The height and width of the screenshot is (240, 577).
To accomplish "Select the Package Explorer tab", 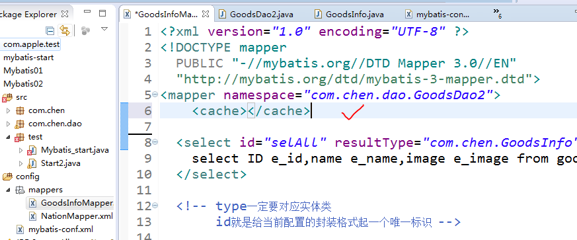I will [28, 15].
